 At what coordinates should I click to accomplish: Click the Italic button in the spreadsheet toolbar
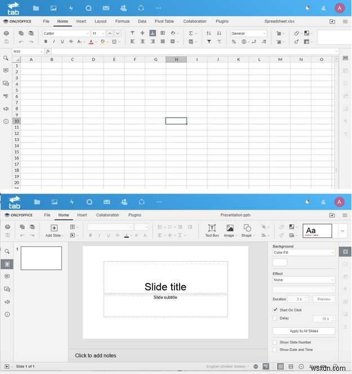pyautogui.click(x=54, y=42)
